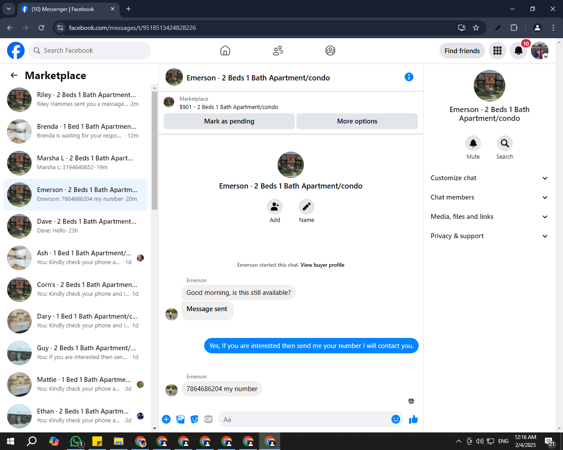Show hidden system tray icons
This screenshot has height=450, width=563.
[459, 441]
